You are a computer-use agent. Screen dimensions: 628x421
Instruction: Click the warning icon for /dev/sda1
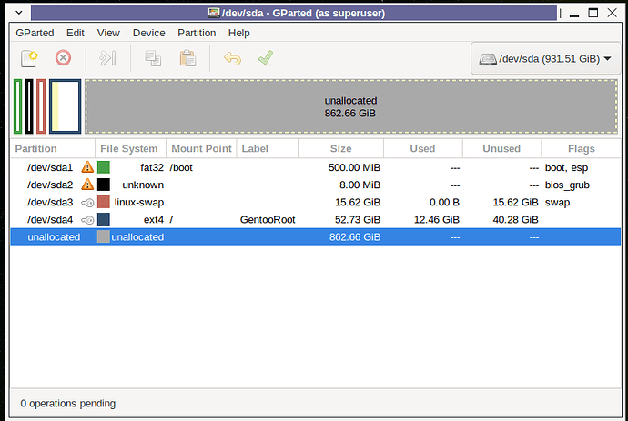(87, 167)
